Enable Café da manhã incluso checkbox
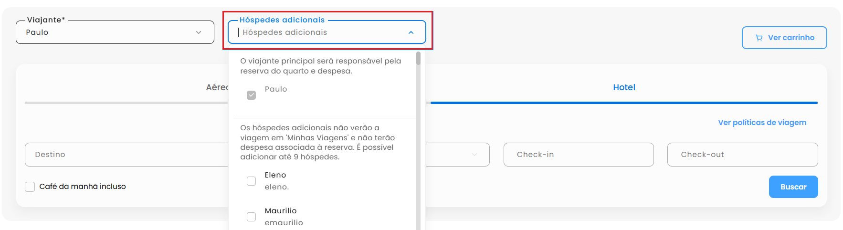The image size is (843, 230). click(30, 187)
